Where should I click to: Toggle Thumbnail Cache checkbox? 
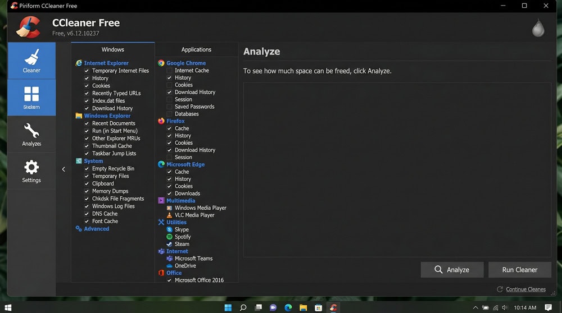pos(87,146)
